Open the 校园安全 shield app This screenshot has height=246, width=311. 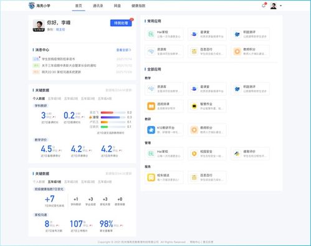coord(207,154)
